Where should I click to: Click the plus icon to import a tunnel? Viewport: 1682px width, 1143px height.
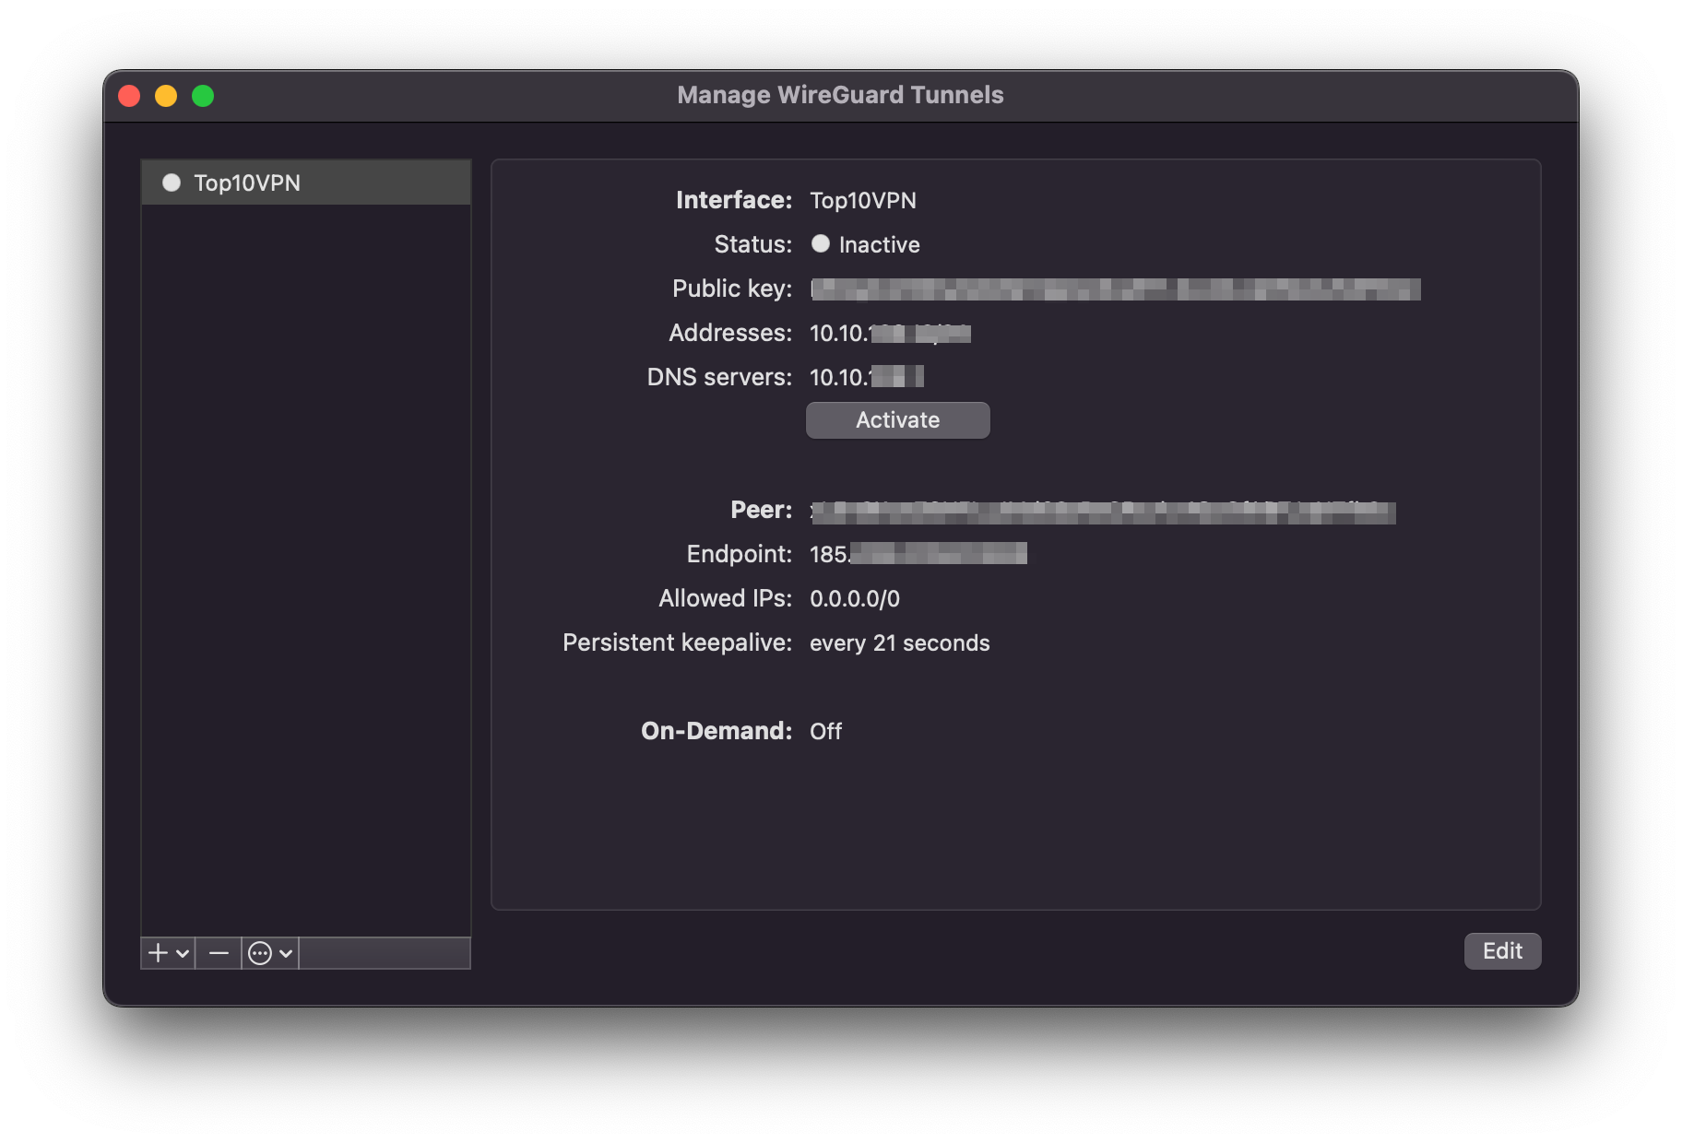pyautogui.click(x=158, y=952)
